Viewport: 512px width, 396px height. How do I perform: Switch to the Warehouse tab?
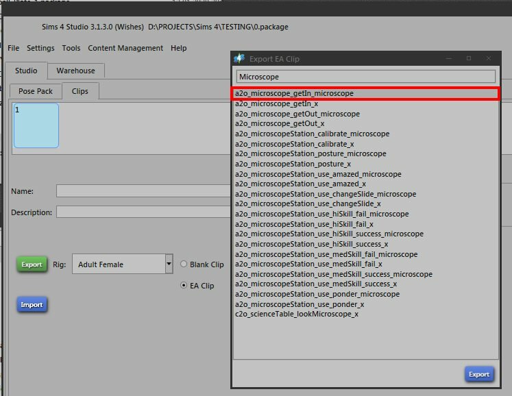click(x=76, y=71)
